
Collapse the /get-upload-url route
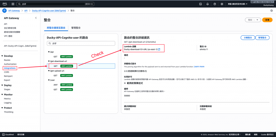(x=49, y=71)
